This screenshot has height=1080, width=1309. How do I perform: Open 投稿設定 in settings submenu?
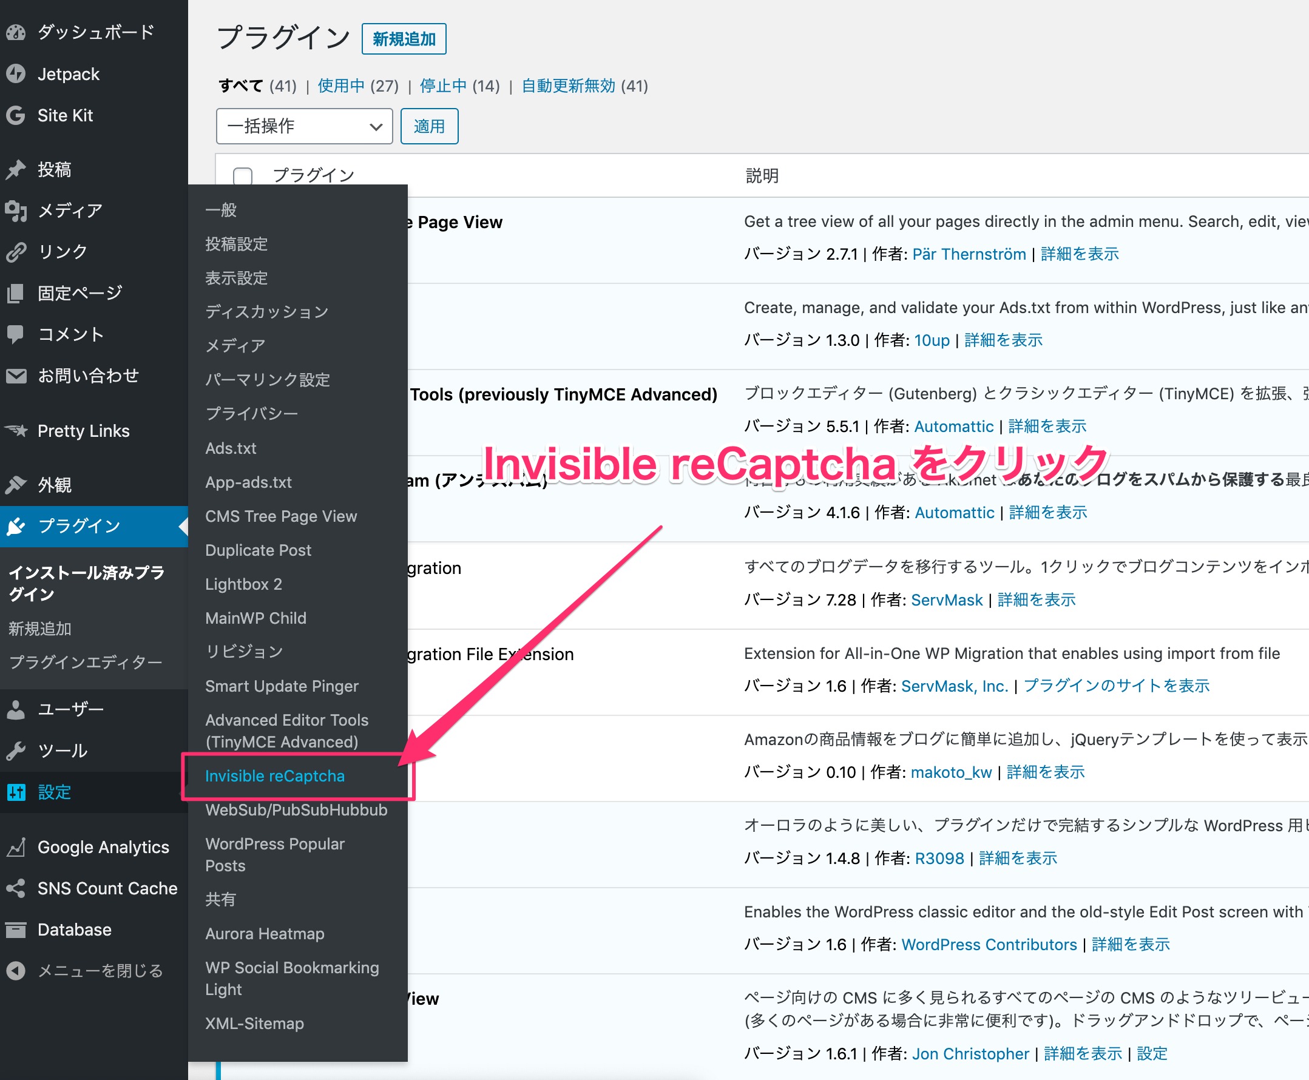click(237, 244)
